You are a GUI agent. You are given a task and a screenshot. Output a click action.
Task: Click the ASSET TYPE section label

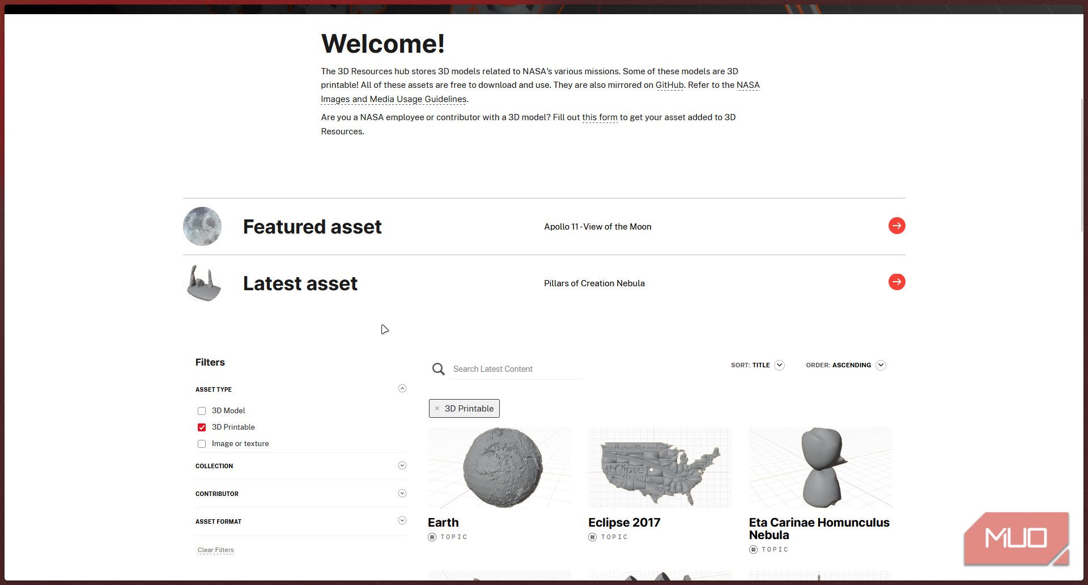(214, 389)
